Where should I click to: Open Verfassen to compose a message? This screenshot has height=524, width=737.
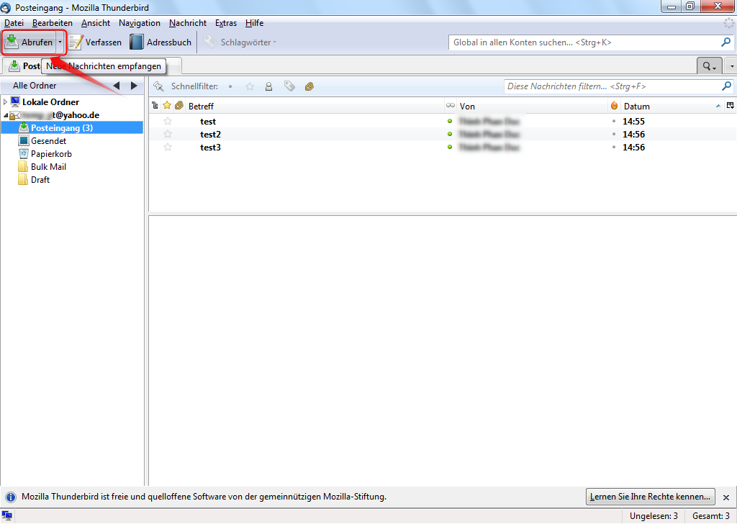(x=95, y=42)
